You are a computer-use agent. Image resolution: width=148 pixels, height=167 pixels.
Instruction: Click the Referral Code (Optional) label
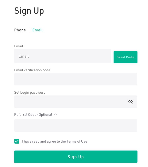(x=34, y=115)
